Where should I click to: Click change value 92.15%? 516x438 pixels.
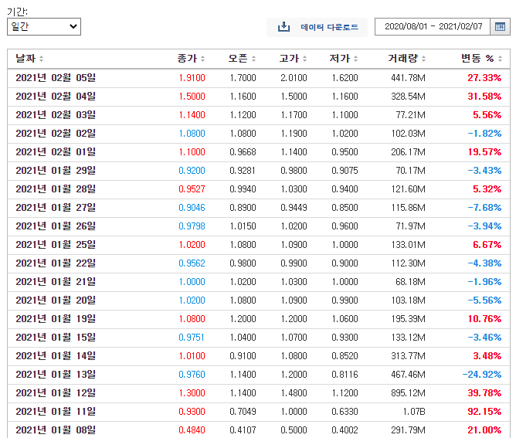pos(484,412)
